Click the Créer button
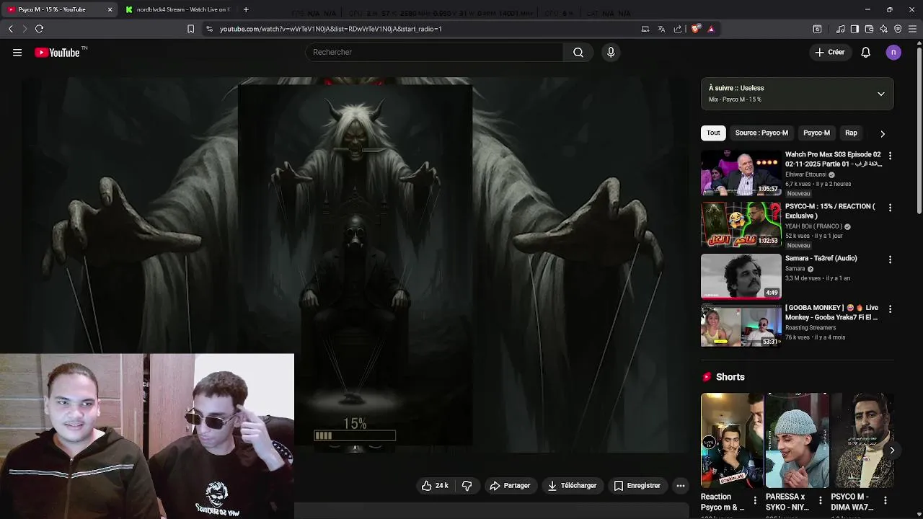The width and height of the screenshot is (923, 519). coord(829,52)
